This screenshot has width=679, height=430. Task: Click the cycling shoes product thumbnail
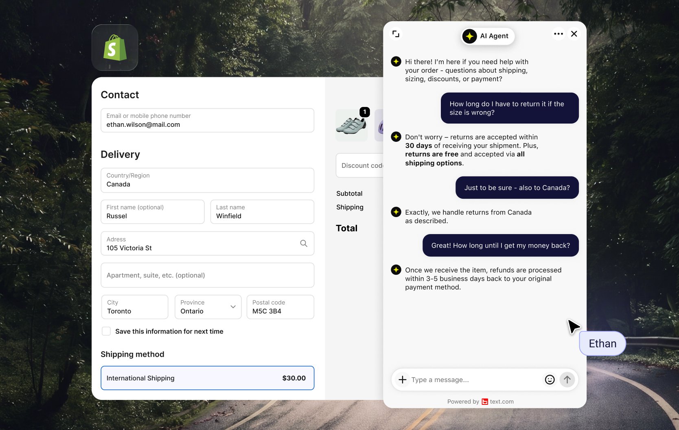coord(352,125)
